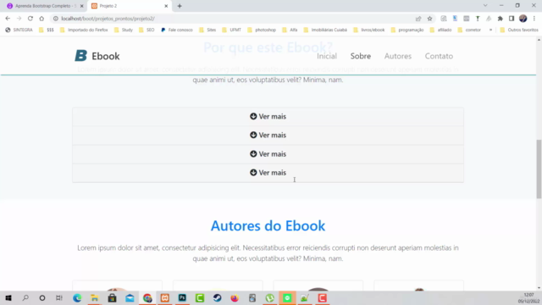Open the livros/ebook bookmarks folder
Image resolution: width=542 pixels, height=305 pixels.
pyautogui.click(x=369, y=30)
